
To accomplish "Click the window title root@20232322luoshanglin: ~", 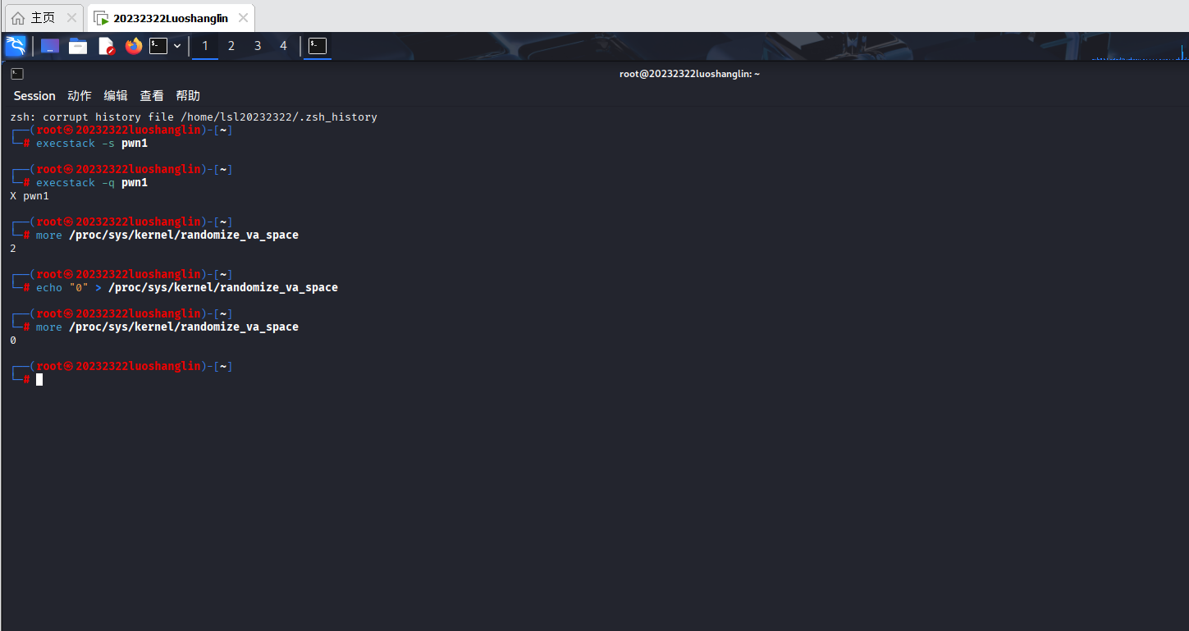I will 689,74.
